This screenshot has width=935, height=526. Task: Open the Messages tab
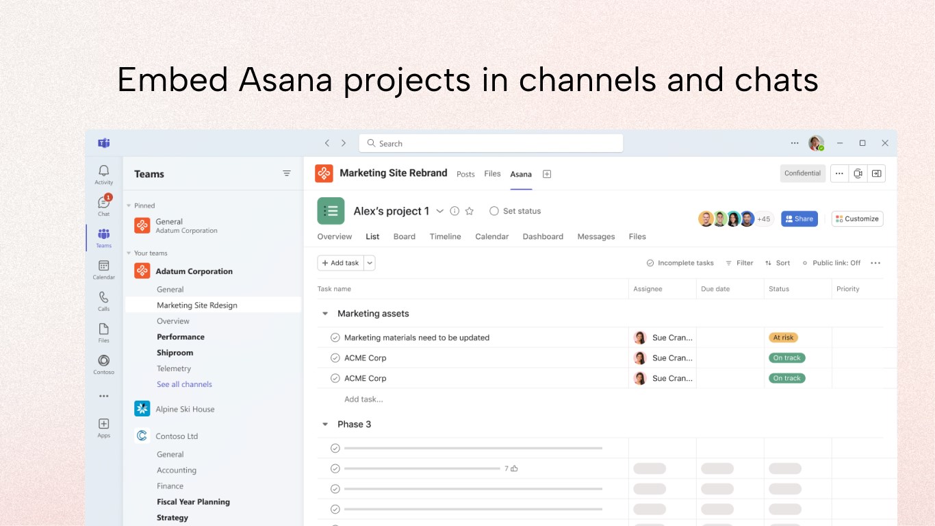(596, 236)
